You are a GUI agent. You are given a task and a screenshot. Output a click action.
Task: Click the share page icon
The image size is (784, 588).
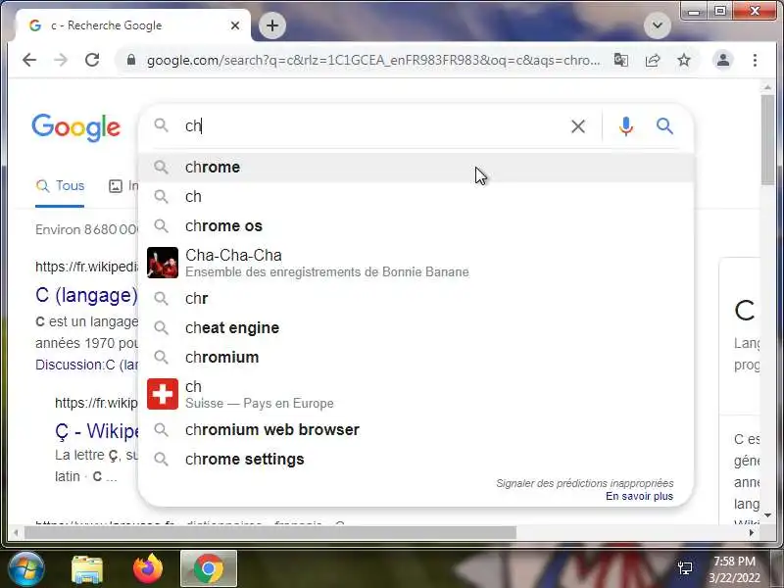pos(653,60)
